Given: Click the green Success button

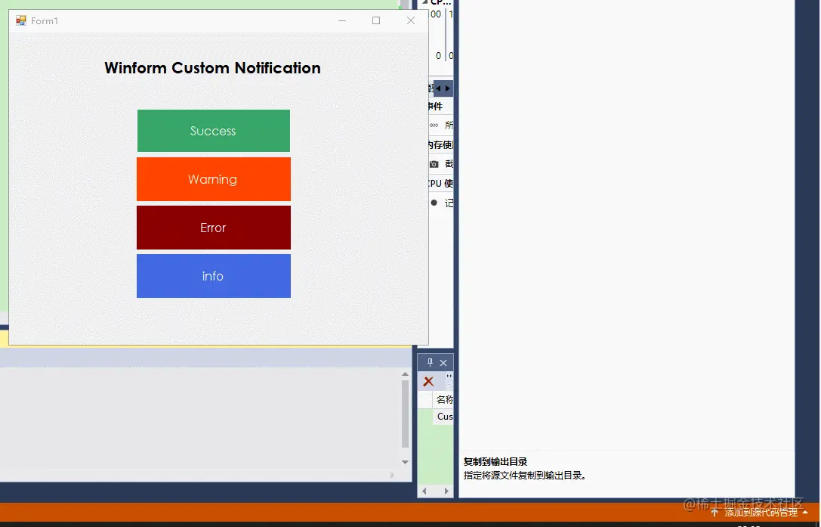Looking at the screenshot, I should click(214, 131).
